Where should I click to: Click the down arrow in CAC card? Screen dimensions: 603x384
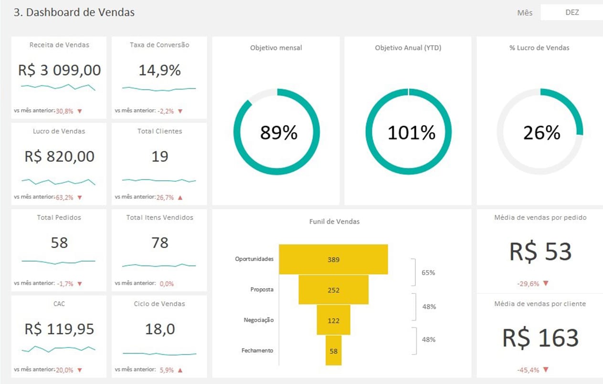[x=80, y=370]
